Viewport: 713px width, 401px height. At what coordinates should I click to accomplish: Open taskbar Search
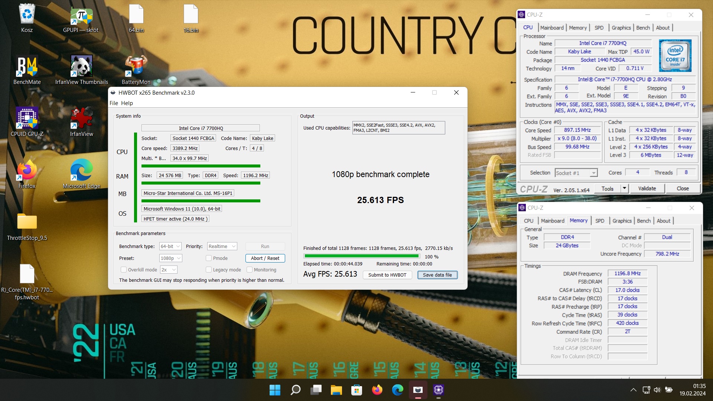tap(295, 390)
